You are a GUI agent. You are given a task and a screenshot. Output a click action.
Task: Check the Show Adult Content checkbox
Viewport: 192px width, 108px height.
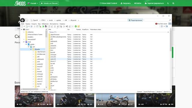click(x=100, y=3)
